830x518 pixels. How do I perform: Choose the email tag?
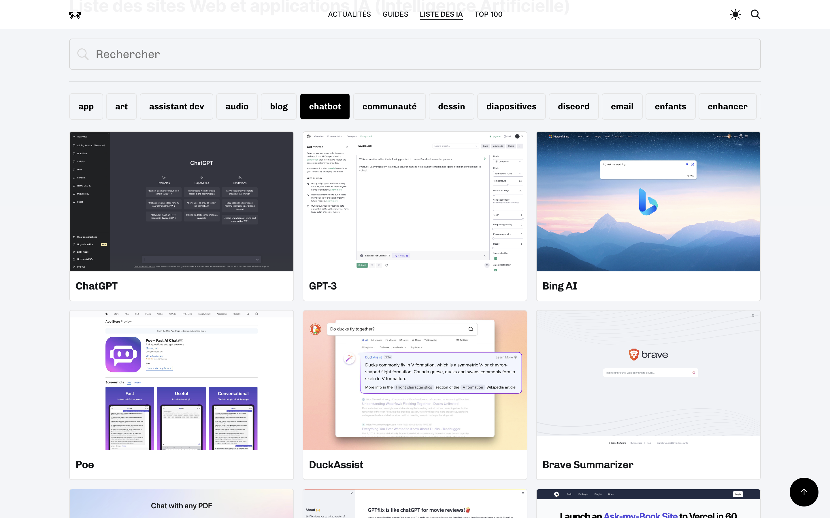point(622,106)
